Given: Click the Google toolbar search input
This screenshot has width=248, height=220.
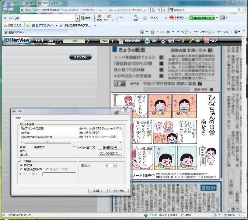Looking at the screenshot, I should click(x=48, y=18).
